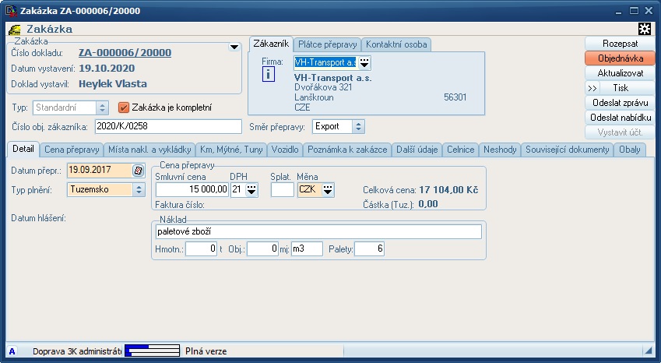The image size is (661, 363).
Task: Click the status bar 'A' icon
Action: [x=12, y=351]
